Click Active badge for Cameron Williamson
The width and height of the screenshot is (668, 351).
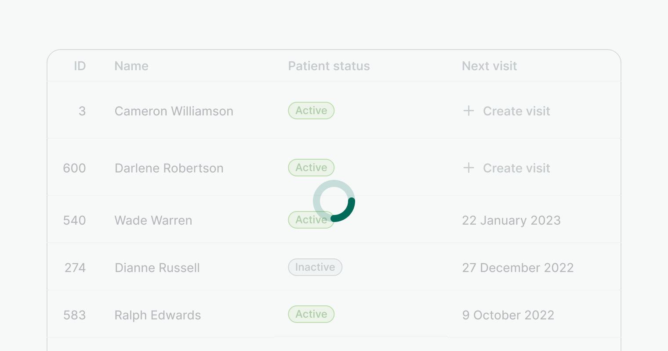[311, 111]
